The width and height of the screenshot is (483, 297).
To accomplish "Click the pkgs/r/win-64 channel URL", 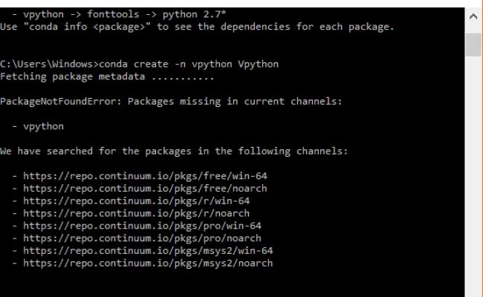I will (x=137, y=201).
